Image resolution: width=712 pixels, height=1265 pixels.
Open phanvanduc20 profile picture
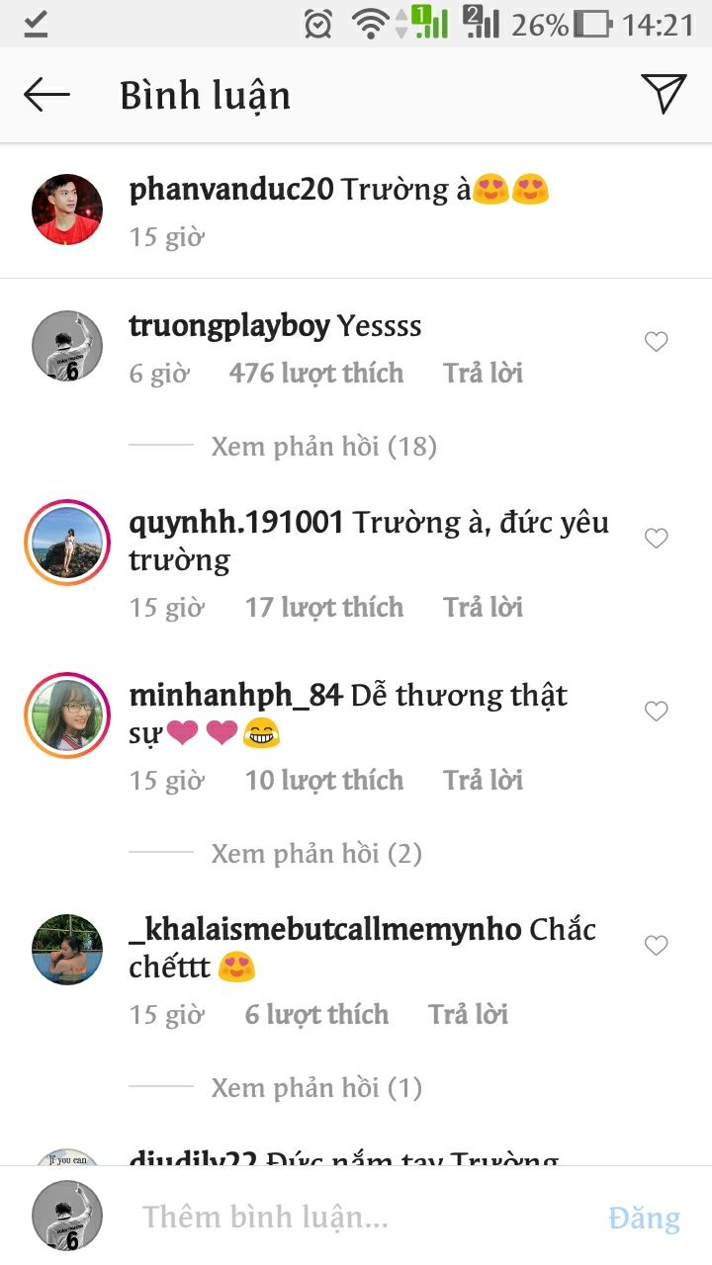coord(67,210)
